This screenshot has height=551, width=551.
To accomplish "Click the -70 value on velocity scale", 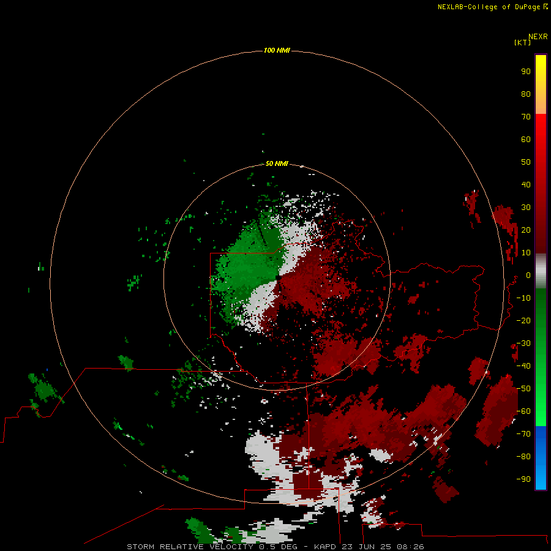I will 523,434.
